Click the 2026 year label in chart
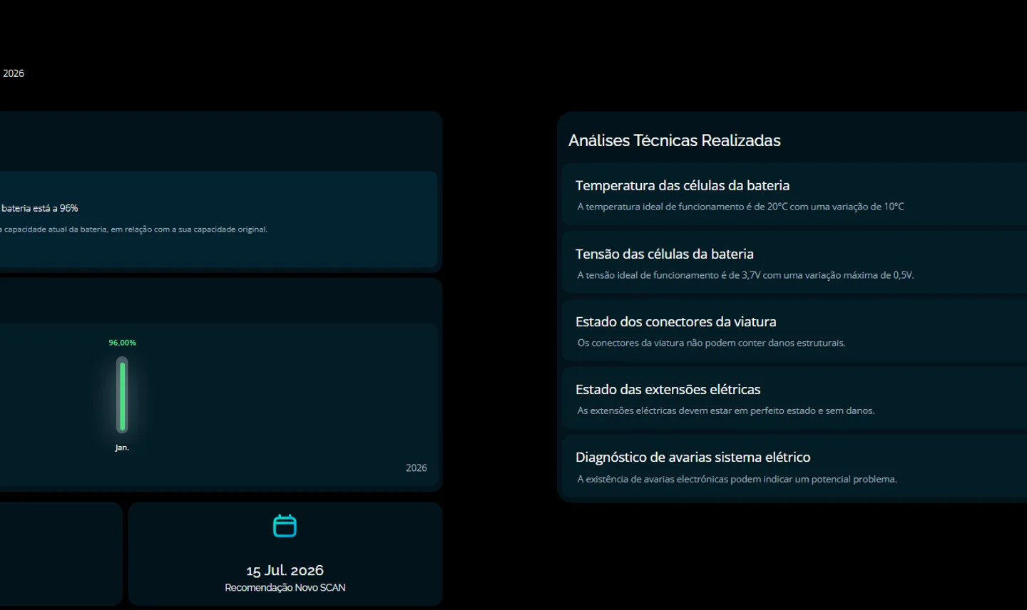This screenshot has width=1027, height=610. (416, 468)
